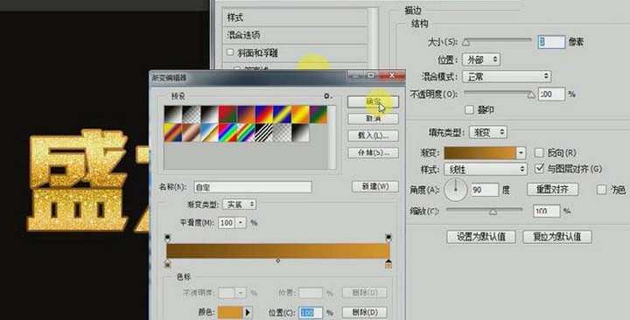Viewport: 630px width, 320px height.
Task: Click the stroke gradient preview in Layer Style
Action: coord(480,153)
